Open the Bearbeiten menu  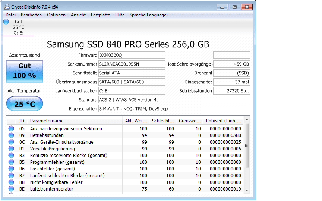[31, 15]
